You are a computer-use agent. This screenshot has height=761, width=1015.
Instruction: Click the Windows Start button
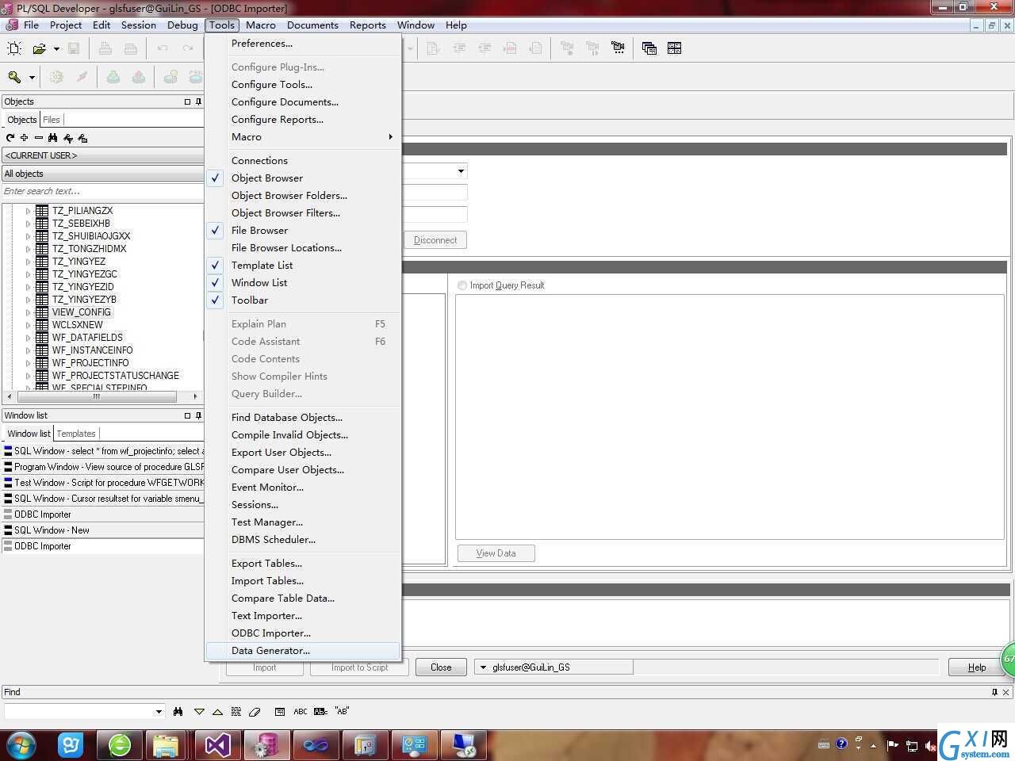point(21,745)
